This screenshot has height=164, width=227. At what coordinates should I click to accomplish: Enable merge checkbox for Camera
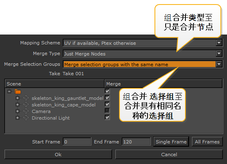point(107,111)
